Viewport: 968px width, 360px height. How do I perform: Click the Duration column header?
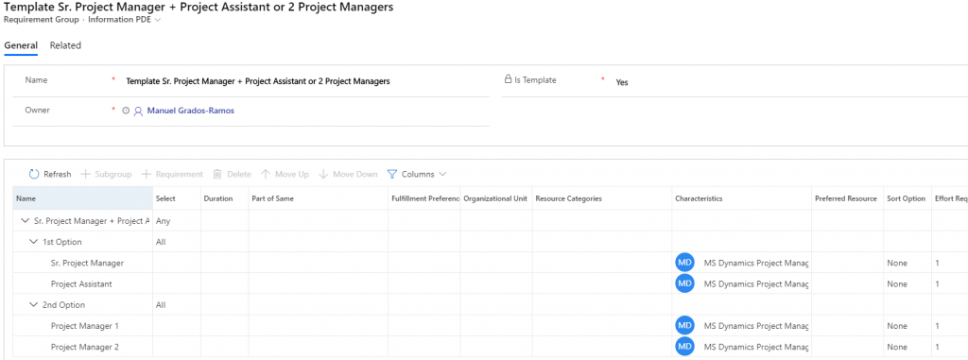coord(225,198)
